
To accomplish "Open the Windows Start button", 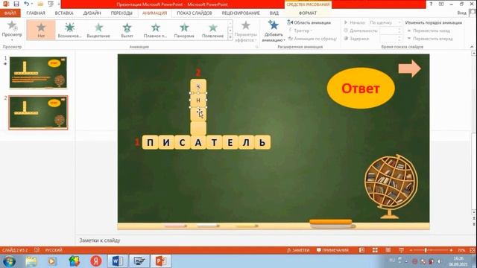I will coord(9,261).
